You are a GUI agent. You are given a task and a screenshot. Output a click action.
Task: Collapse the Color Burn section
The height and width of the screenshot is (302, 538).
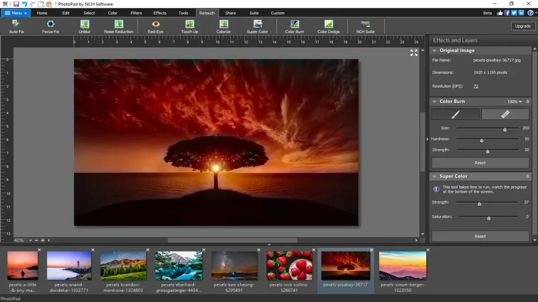tap(435, 102)
